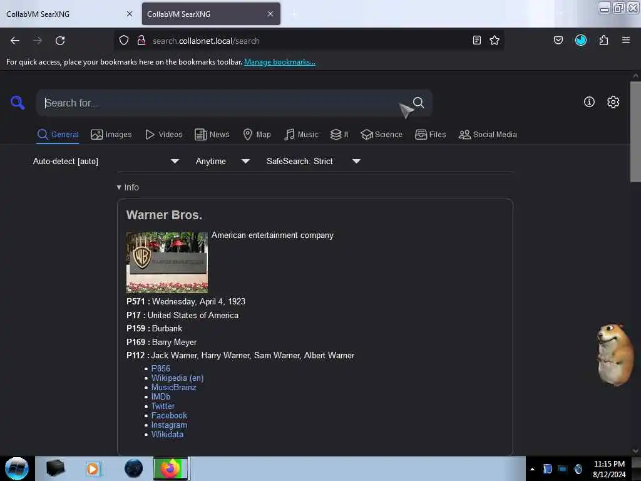Open the black box taskbar app
The width and height of the screenshot is (641, 481).
(x=55, y=468)
